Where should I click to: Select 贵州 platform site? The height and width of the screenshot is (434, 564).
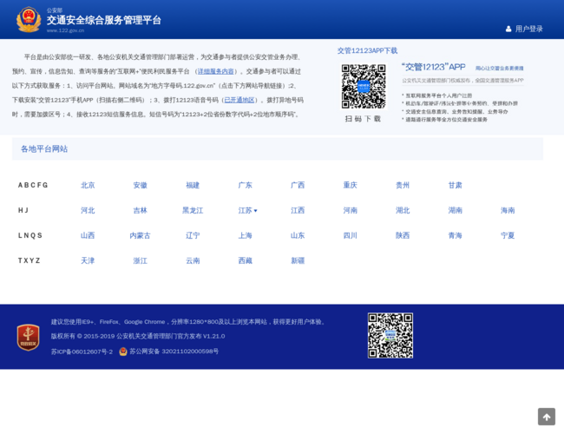tap(403, 185)
